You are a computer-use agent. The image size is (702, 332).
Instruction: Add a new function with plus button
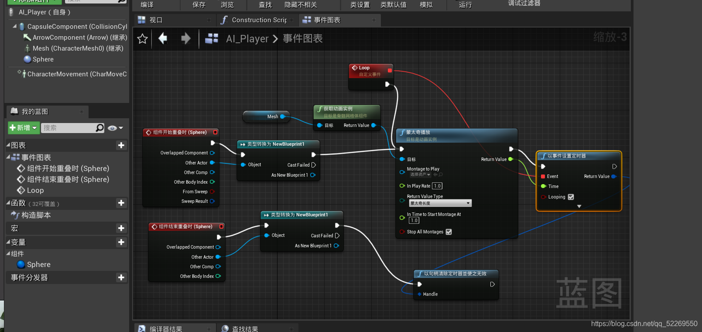point(121,203)
